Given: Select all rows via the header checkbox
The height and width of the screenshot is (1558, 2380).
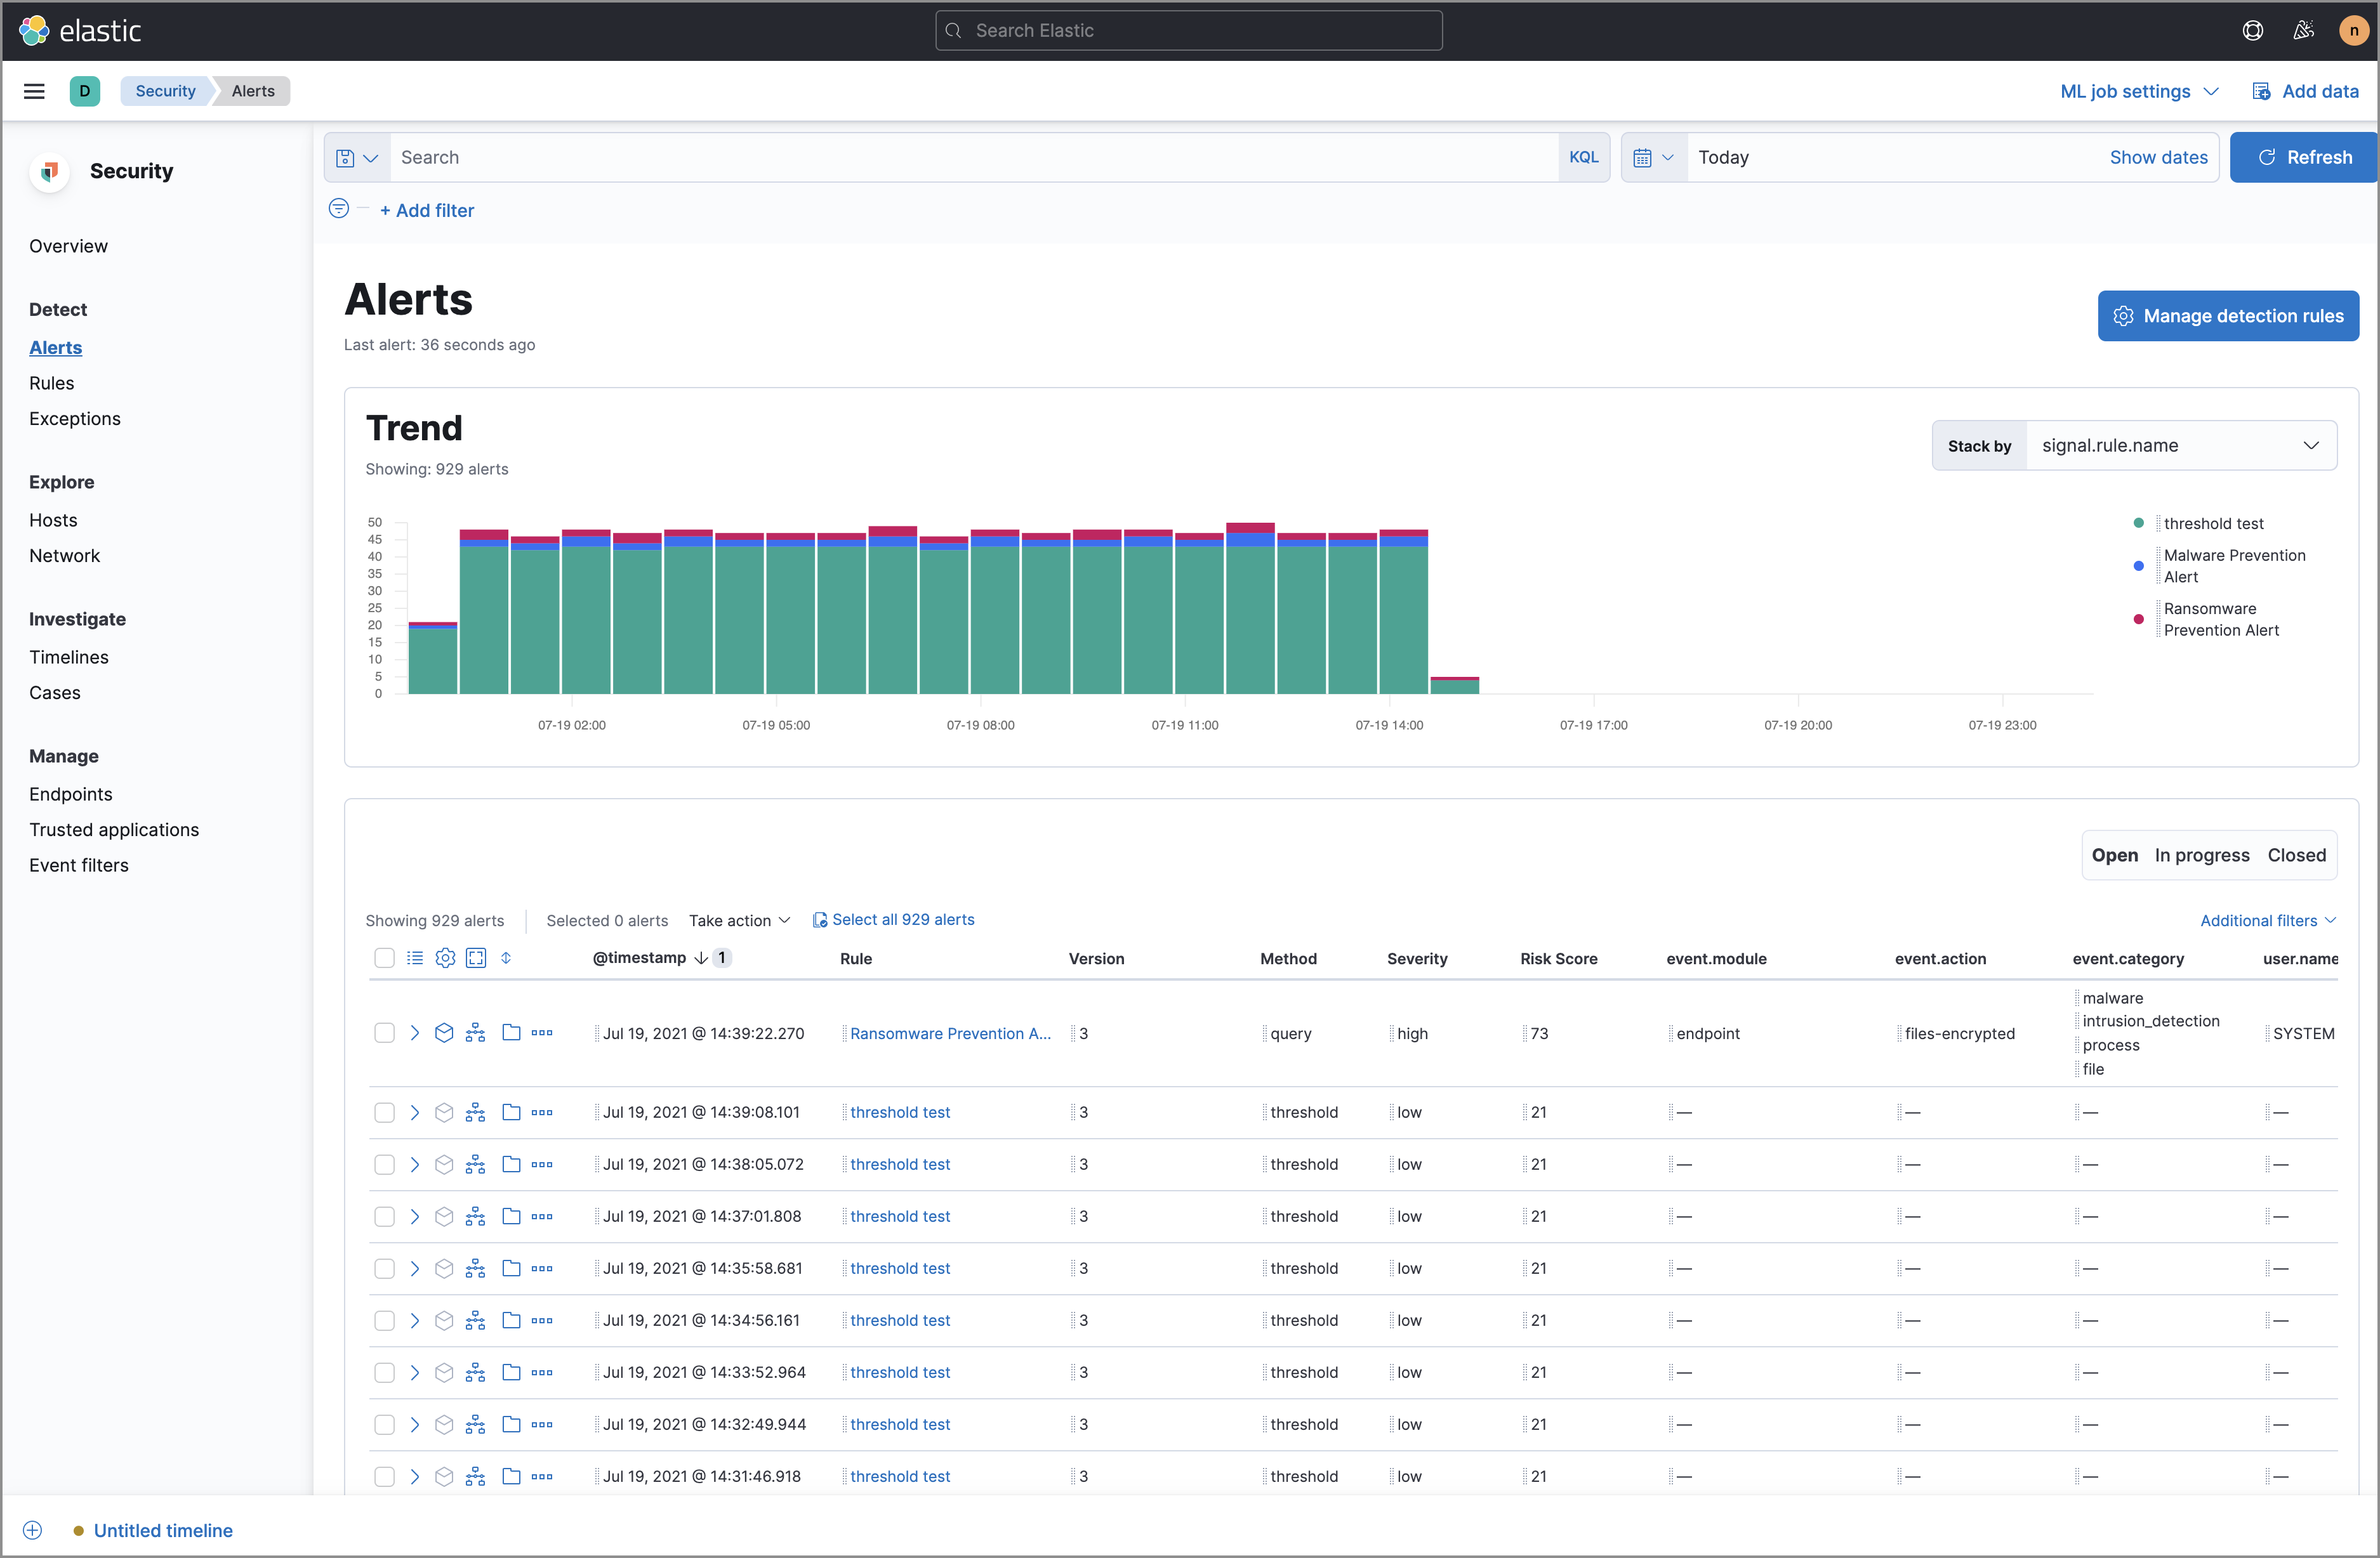Looking at the screenshot, I should 385,957.
